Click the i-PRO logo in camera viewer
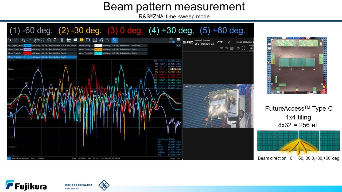The width and height of the screenshot is (342, 192). 188,42
